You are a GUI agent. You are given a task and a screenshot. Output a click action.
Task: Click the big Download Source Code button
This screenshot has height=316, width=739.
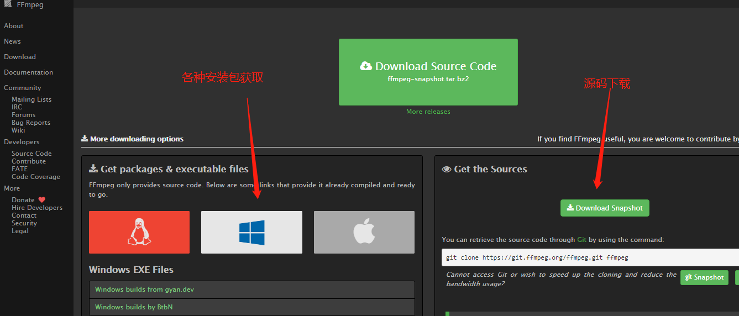pos(428,72)
